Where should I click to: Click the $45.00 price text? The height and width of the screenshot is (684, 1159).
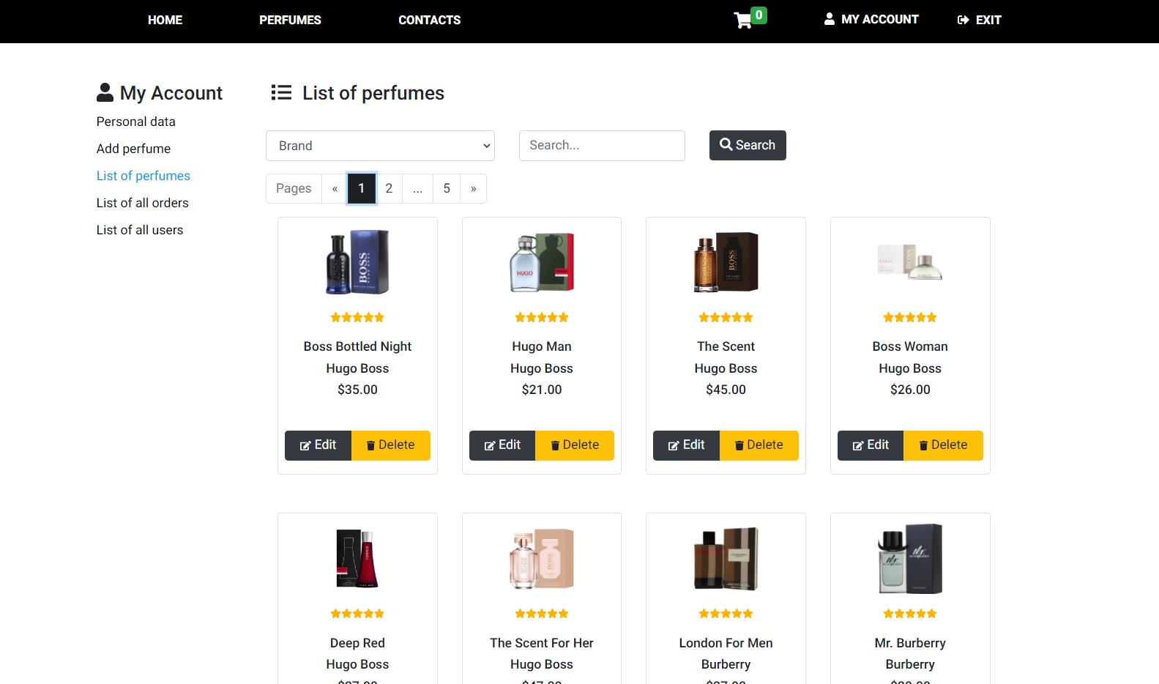[726, 390]
